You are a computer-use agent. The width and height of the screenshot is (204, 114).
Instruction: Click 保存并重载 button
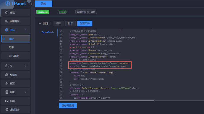point(68,105)
